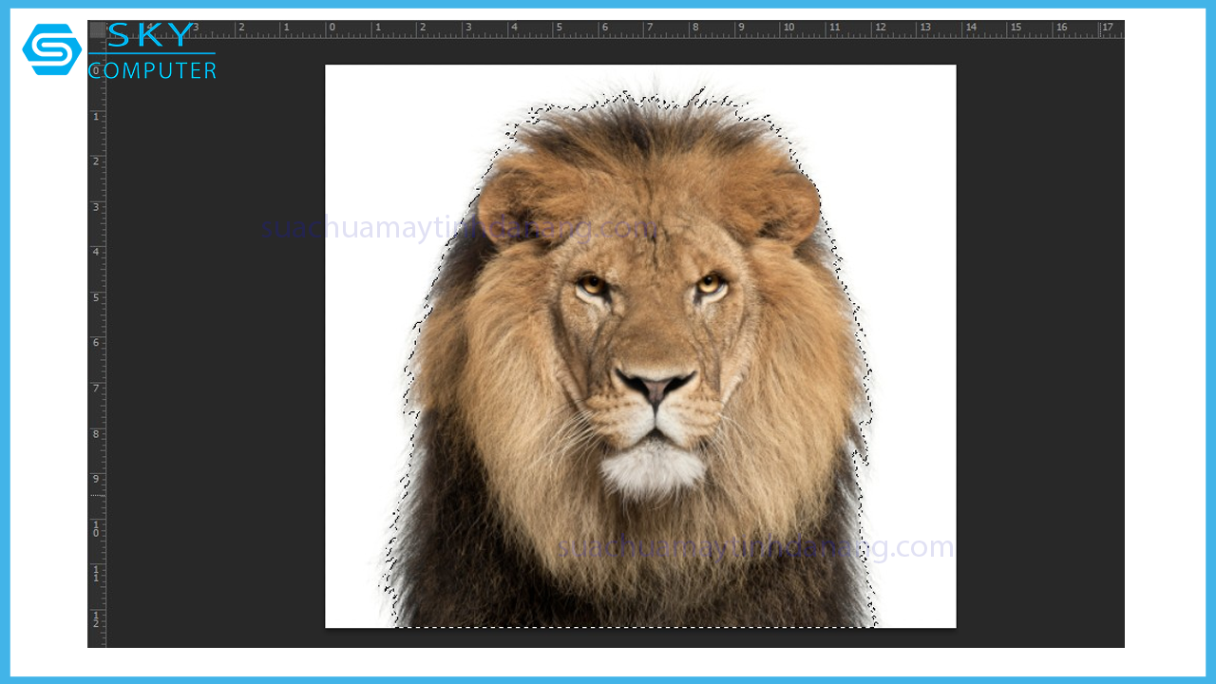This screenshot has height=684, width=1216.
Task: Click the lion's eye on the right side
Action: pyautogui.click(x=709, y=283)
